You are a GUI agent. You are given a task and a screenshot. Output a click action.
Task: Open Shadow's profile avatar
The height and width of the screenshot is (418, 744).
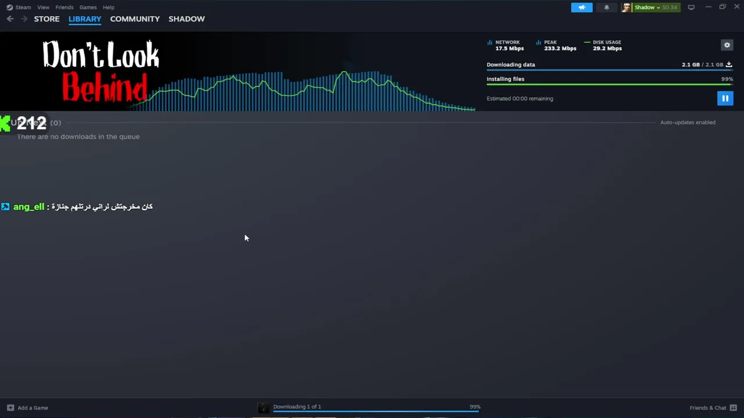pyautogui.click(x=627, y=8)
